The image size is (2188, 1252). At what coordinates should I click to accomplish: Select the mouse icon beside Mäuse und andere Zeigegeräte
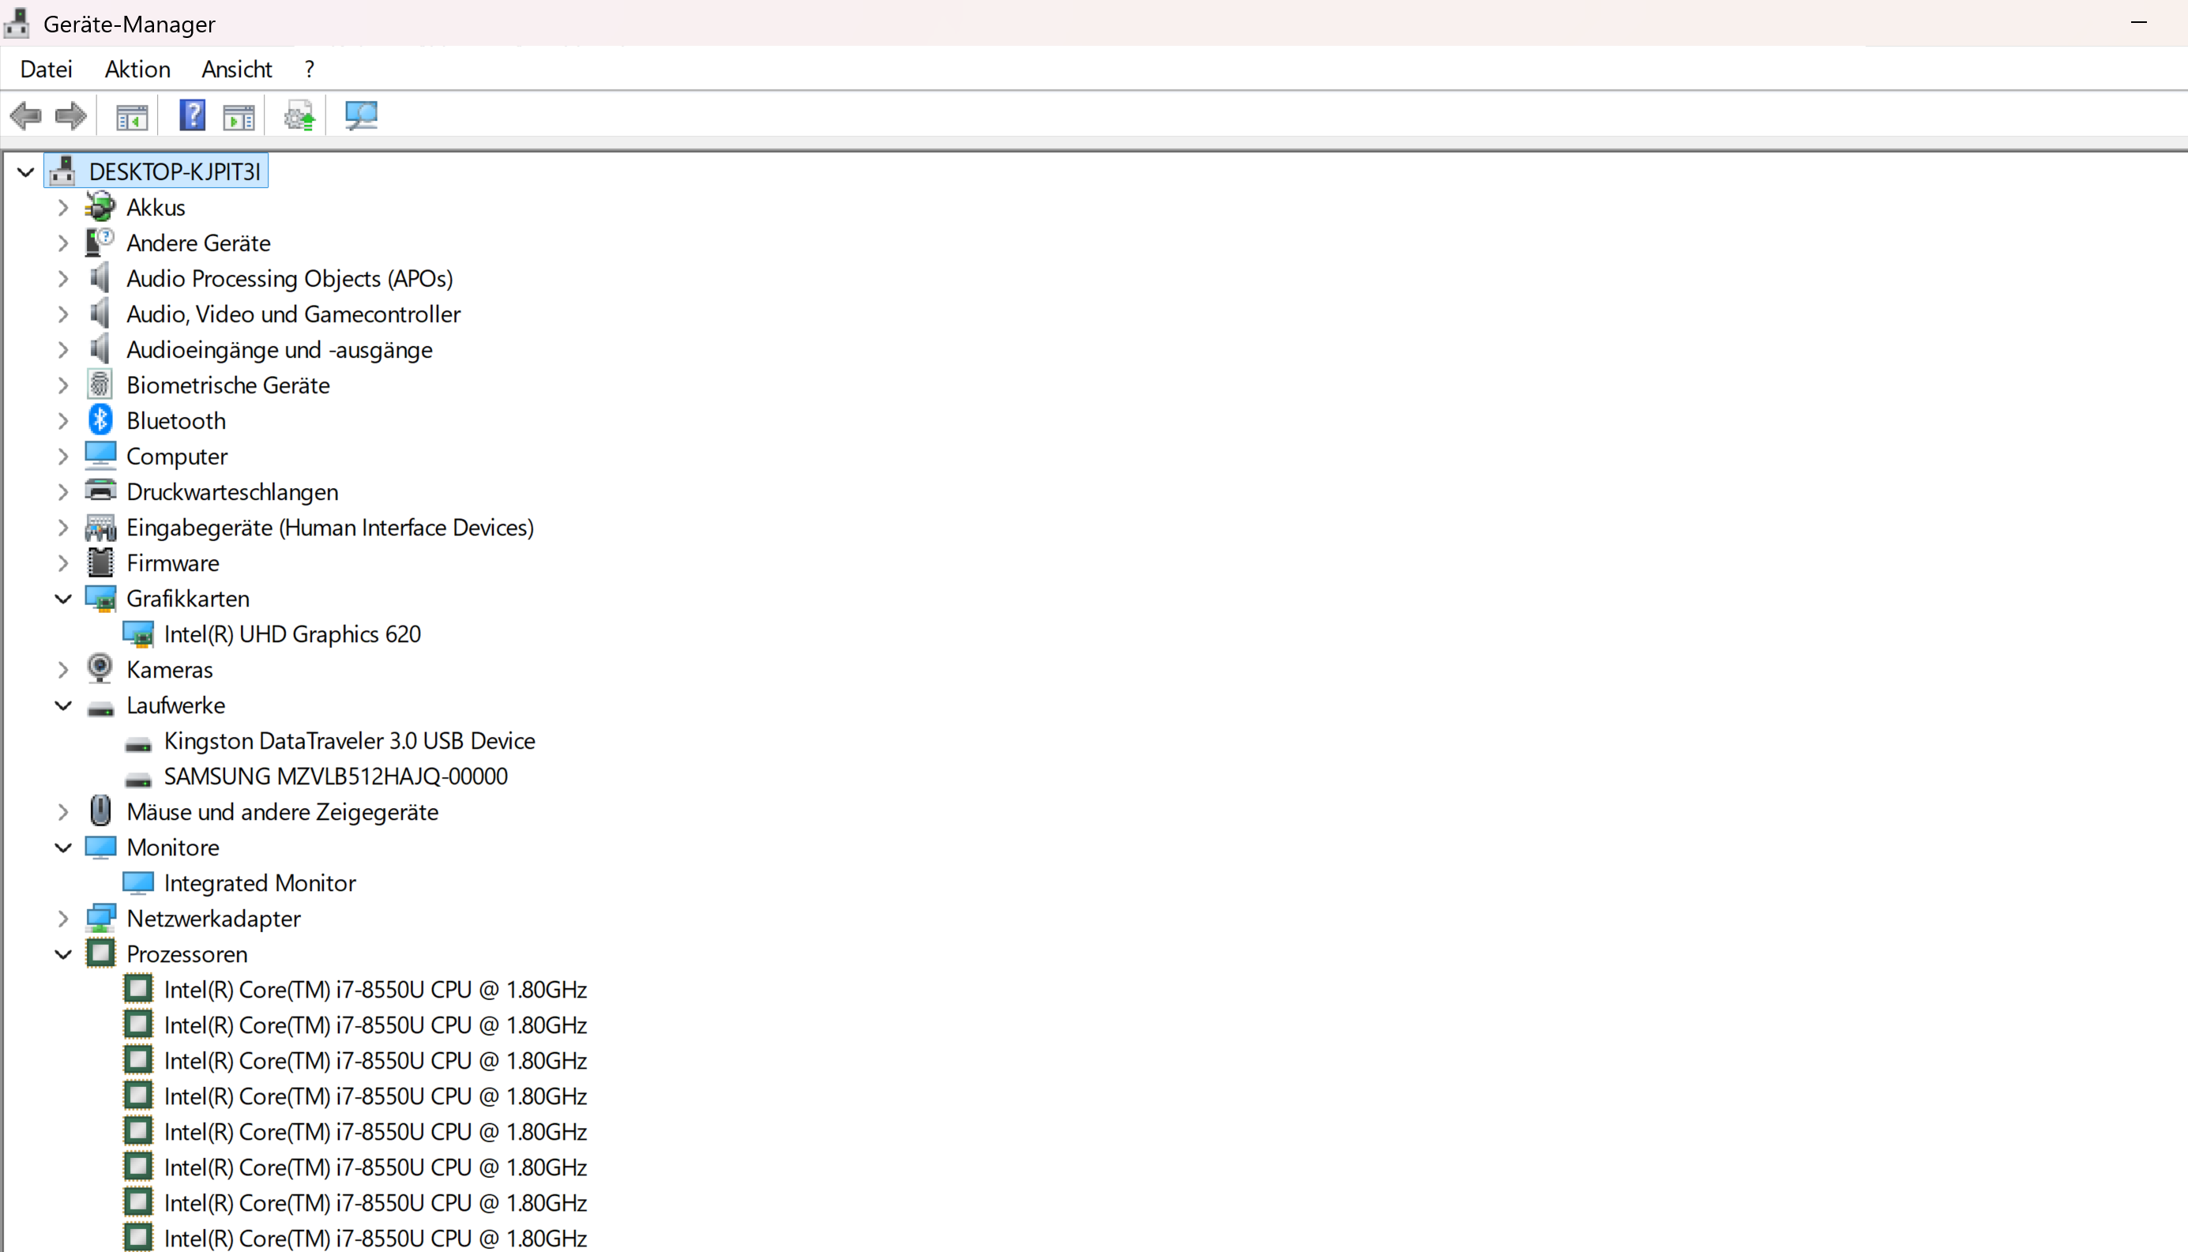pos(100,811)
